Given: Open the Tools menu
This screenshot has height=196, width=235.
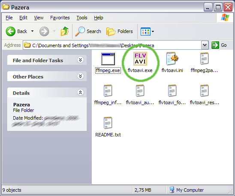Looking at the screenshot, I should [x=82, y=18].
